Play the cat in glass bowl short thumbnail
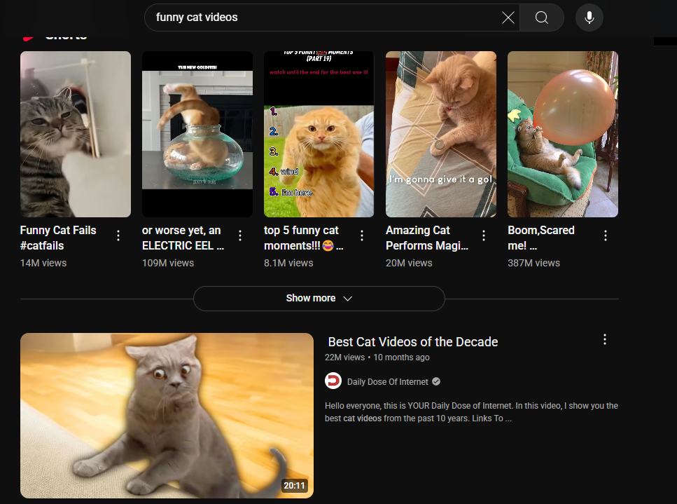 pyautogui.click(x=197, y=134)
